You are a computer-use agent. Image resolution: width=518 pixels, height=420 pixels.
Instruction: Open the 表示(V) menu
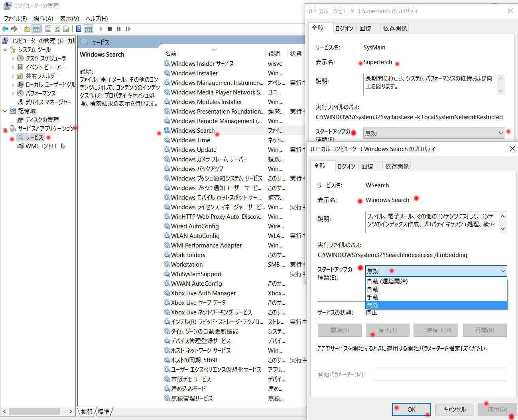click(x=69, y=18)
